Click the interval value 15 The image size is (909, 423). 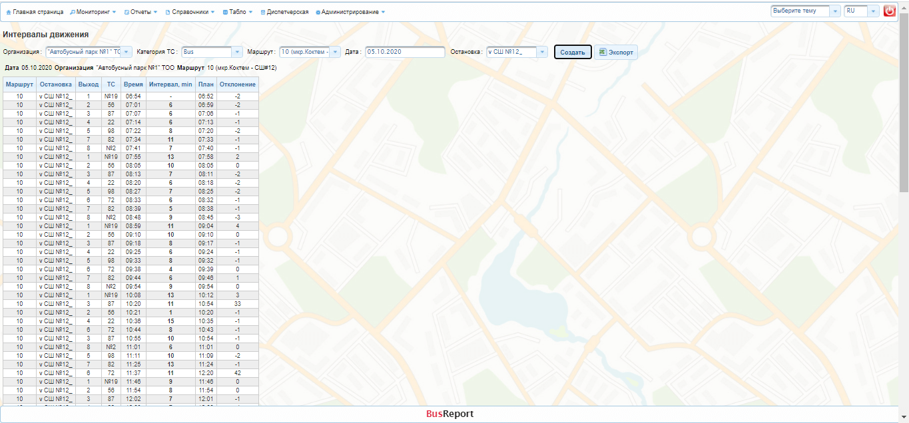[x=170, y=321]
